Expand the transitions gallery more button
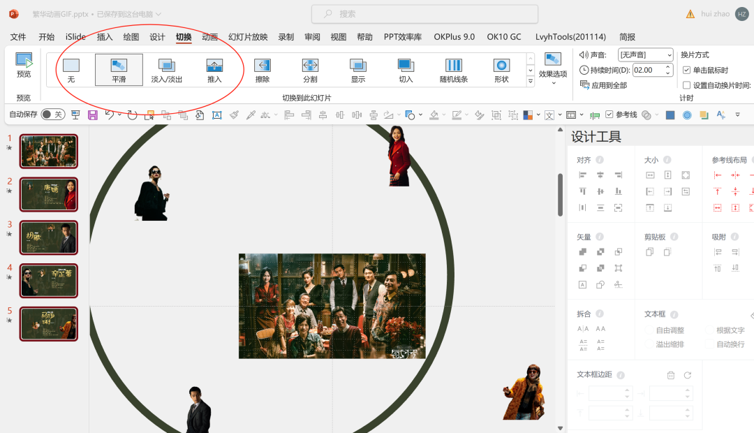This screenshot has width=754, height=433. (531, 81)
